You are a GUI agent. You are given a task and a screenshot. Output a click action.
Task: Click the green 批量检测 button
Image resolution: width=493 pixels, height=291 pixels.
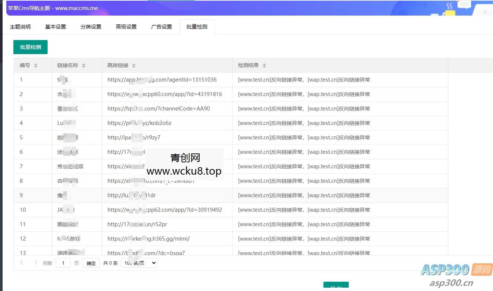[x=30, y=47]
